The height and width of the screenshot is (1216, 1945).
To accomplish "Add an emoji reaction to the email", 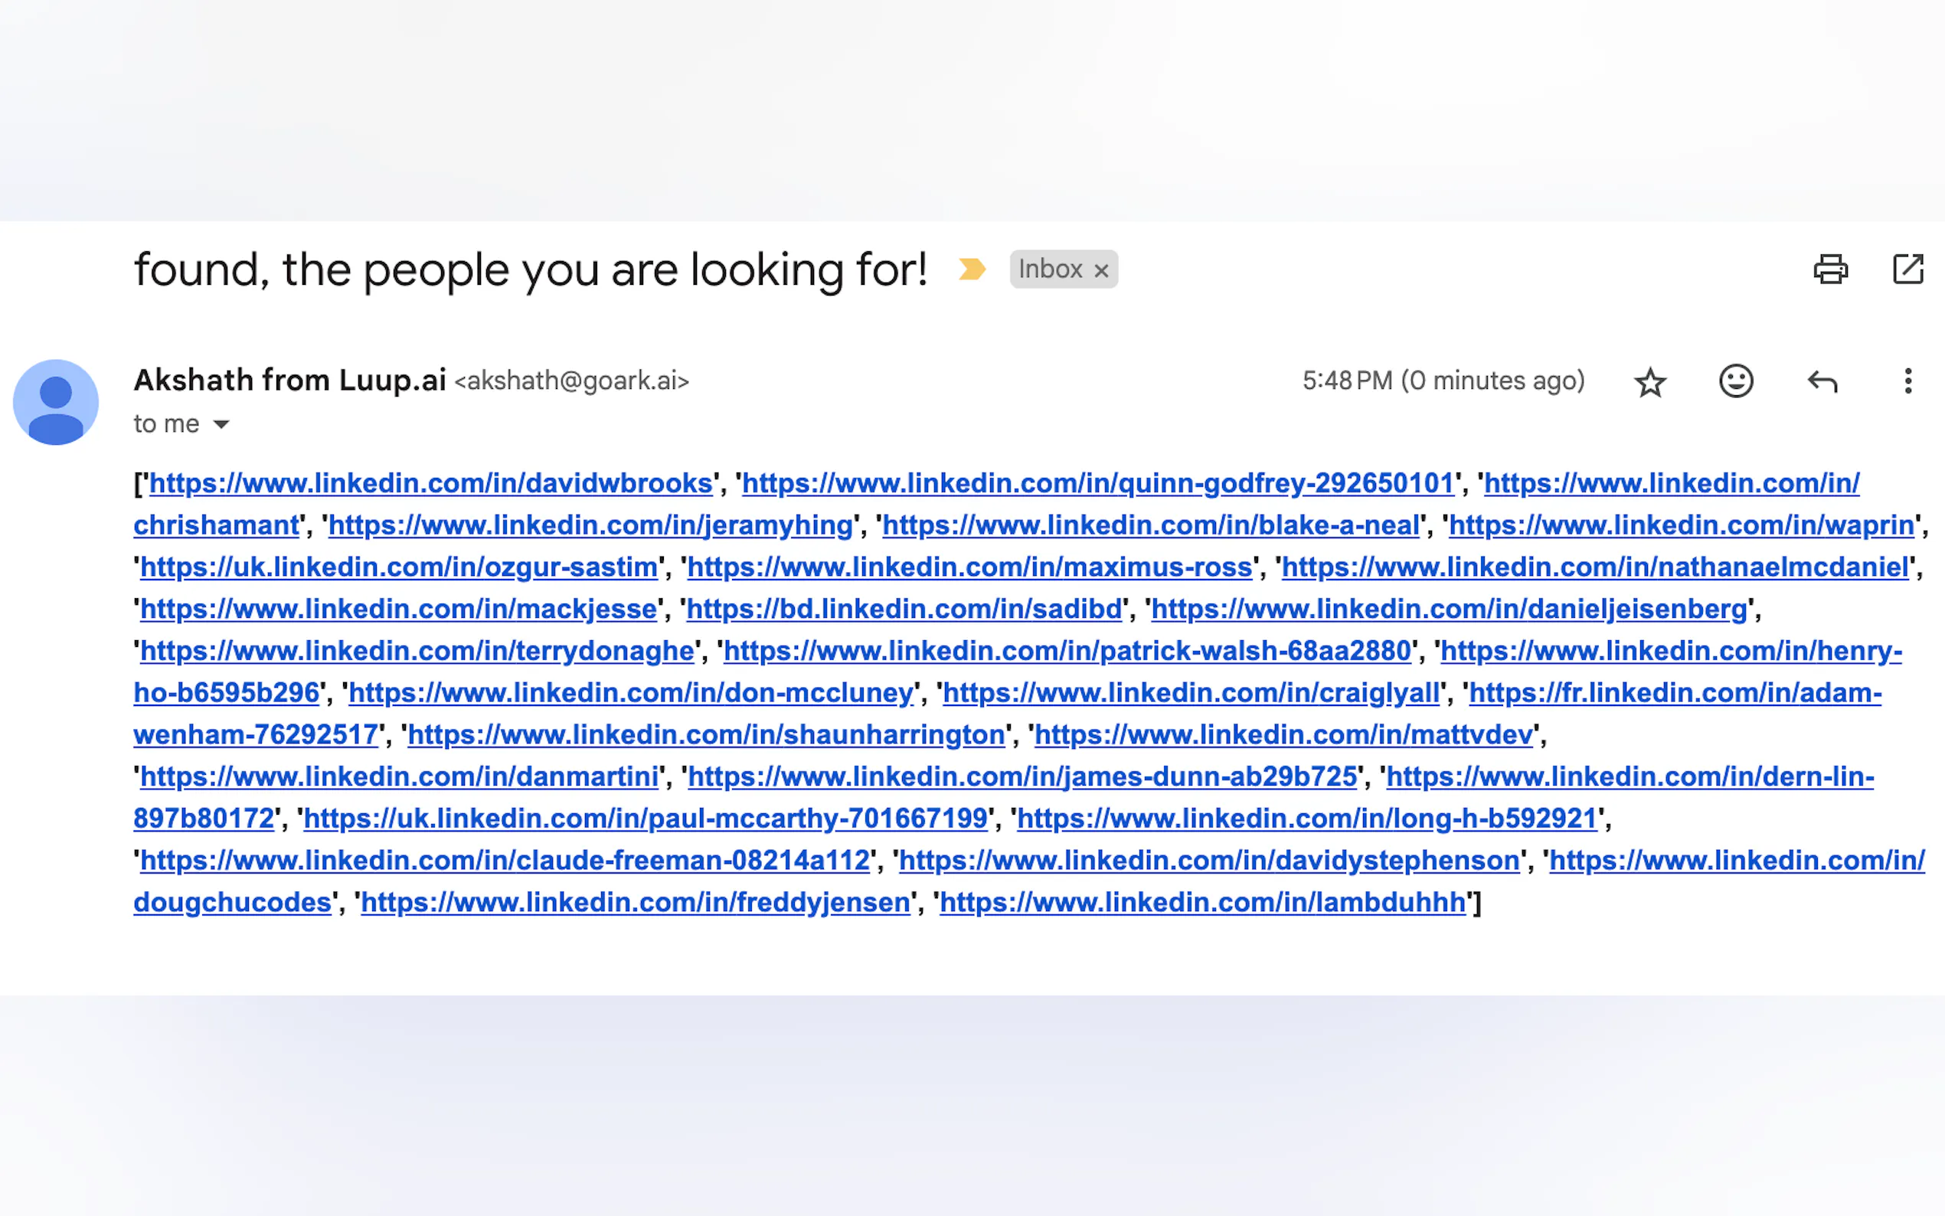I will (1736, 381).
